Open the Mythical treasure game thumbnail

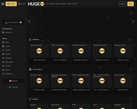102,51
